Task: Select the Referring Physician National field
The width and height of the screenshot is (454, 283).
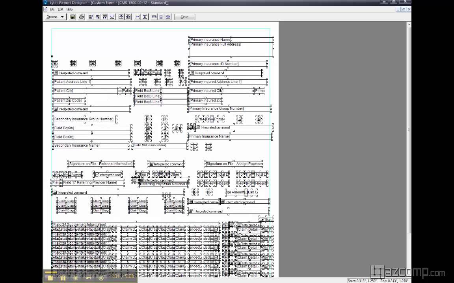Action: 164,184
